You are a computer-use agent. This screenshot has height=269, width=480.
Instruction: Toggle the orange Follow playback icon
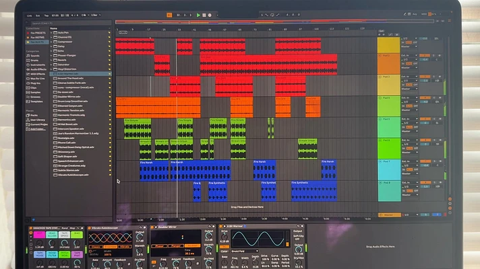169,15
